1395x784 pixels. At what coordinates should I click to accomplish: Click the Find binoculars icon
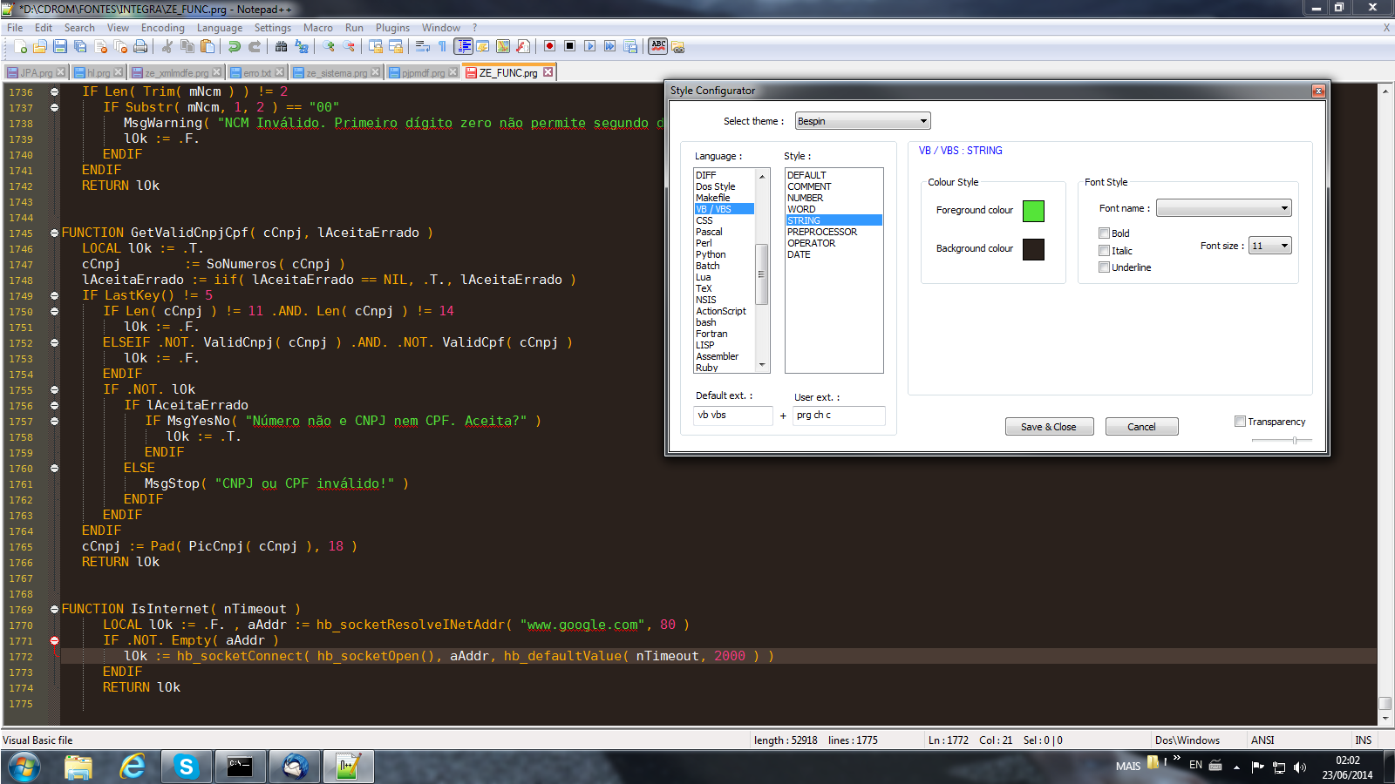click(281, 46)
